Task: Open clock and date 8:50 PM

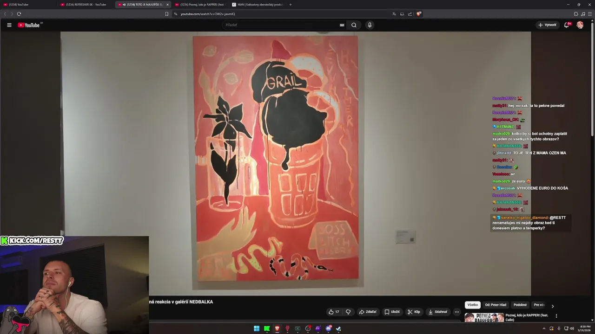Action: 585,328
